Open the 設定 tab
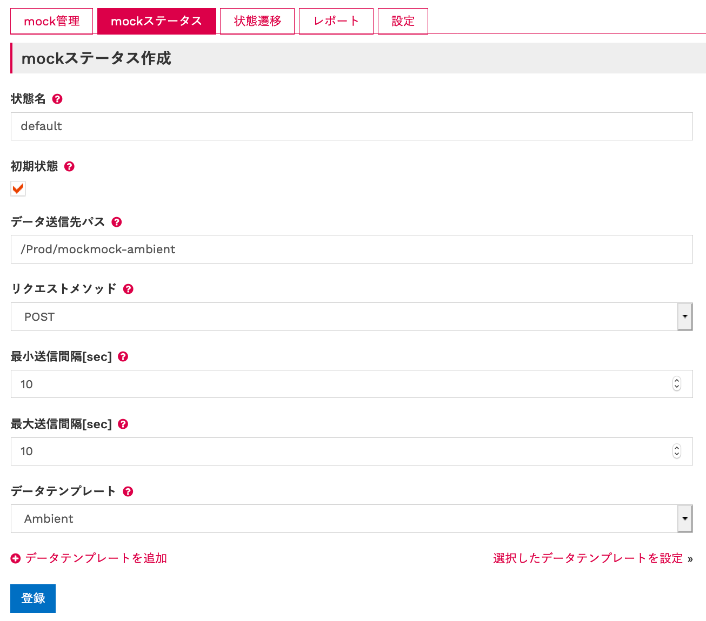Viewport: 706px width, 621px height. point(402,21)
